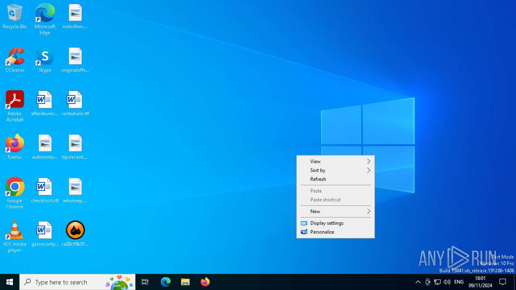Open Task View from the taskbar
516x290 pixels.
click(145, 282)
